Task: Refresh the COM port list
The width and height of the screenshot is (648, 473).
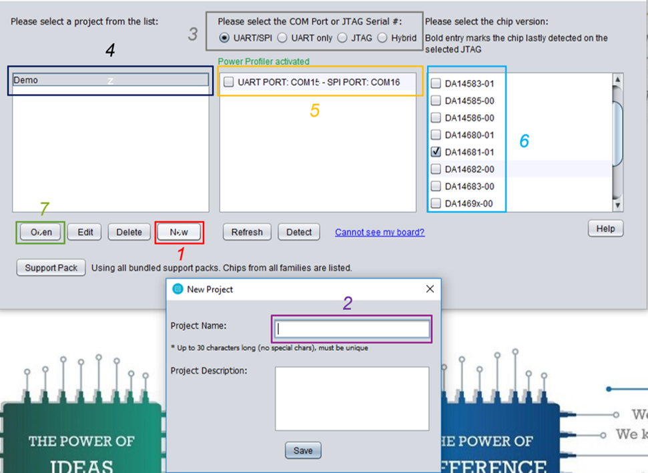Action: [247, 232]
